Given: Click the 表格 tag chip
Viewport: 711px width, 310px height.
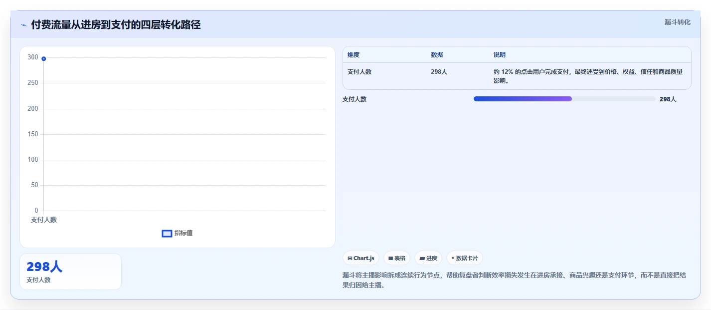Looking at the screenshot, I should (397, 258).
